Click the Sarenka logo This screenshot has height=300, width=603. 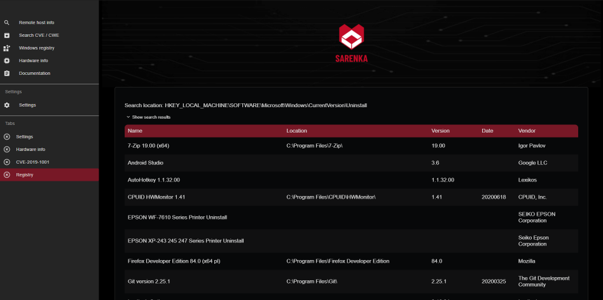pos(351,43)
